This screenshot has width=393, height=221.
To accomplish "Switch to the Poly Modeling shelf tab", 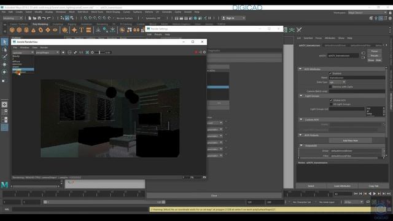I will pos(40,24).
